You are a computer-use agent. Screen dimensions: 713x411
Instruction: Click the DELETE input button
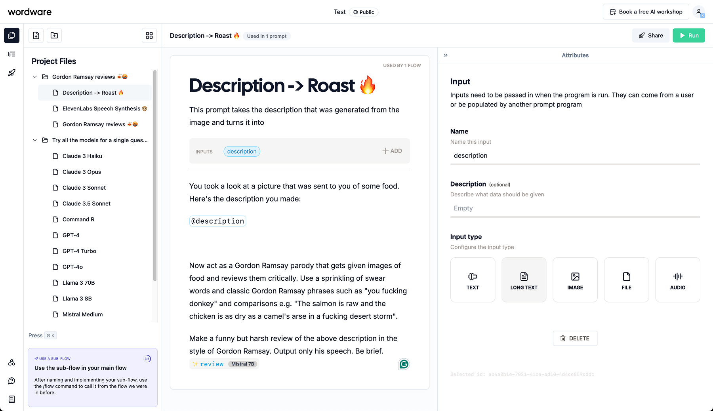[575, 339]
